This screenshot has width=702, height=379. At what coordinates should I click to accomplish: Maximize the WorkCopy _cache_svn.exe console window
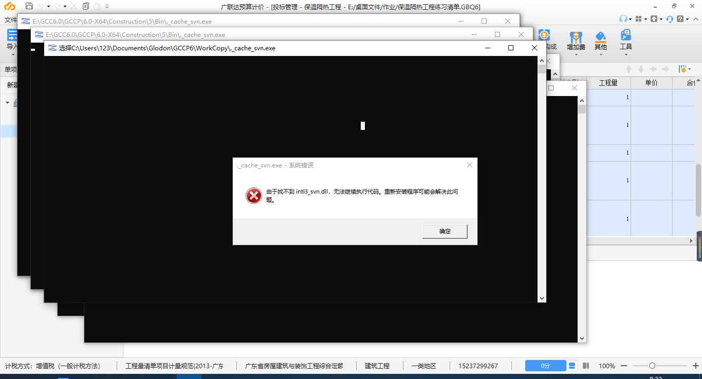(x=511, y=48)
